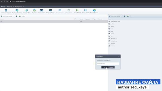Open the Навигация menu
The height and width of the screenshot is (91, 162).
click(x=10, y=7)
